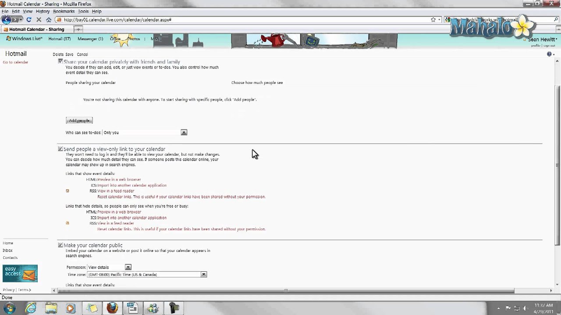Select the Hotmail (37) menu item
This screenshot has width=561, height=315.
[60, 38]
